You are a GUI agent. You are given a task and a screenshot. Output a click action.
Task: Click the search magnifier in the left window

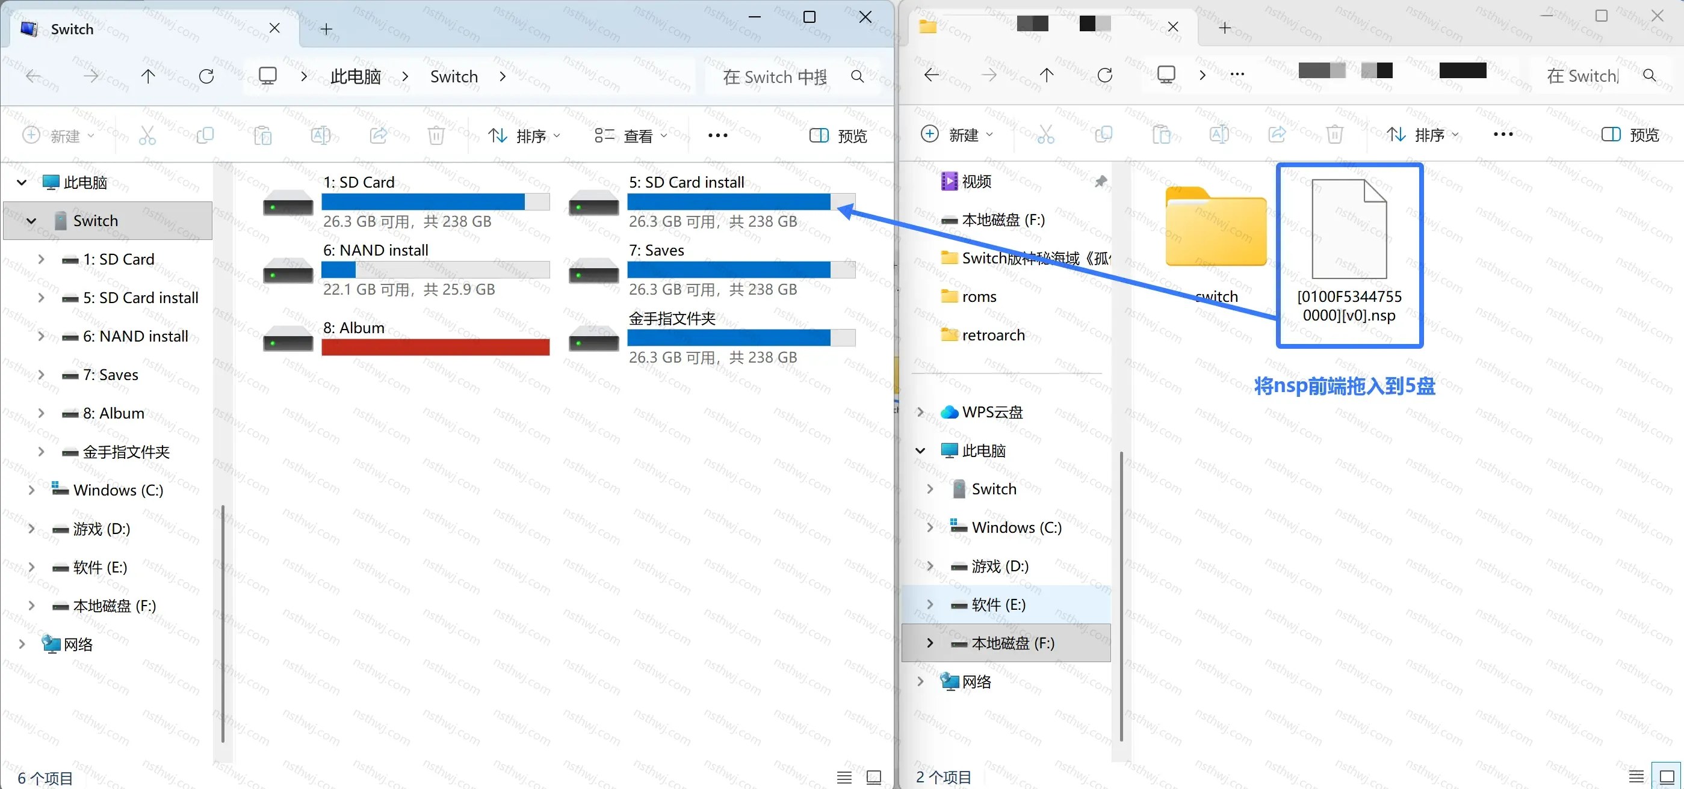[x=858, y=76]
